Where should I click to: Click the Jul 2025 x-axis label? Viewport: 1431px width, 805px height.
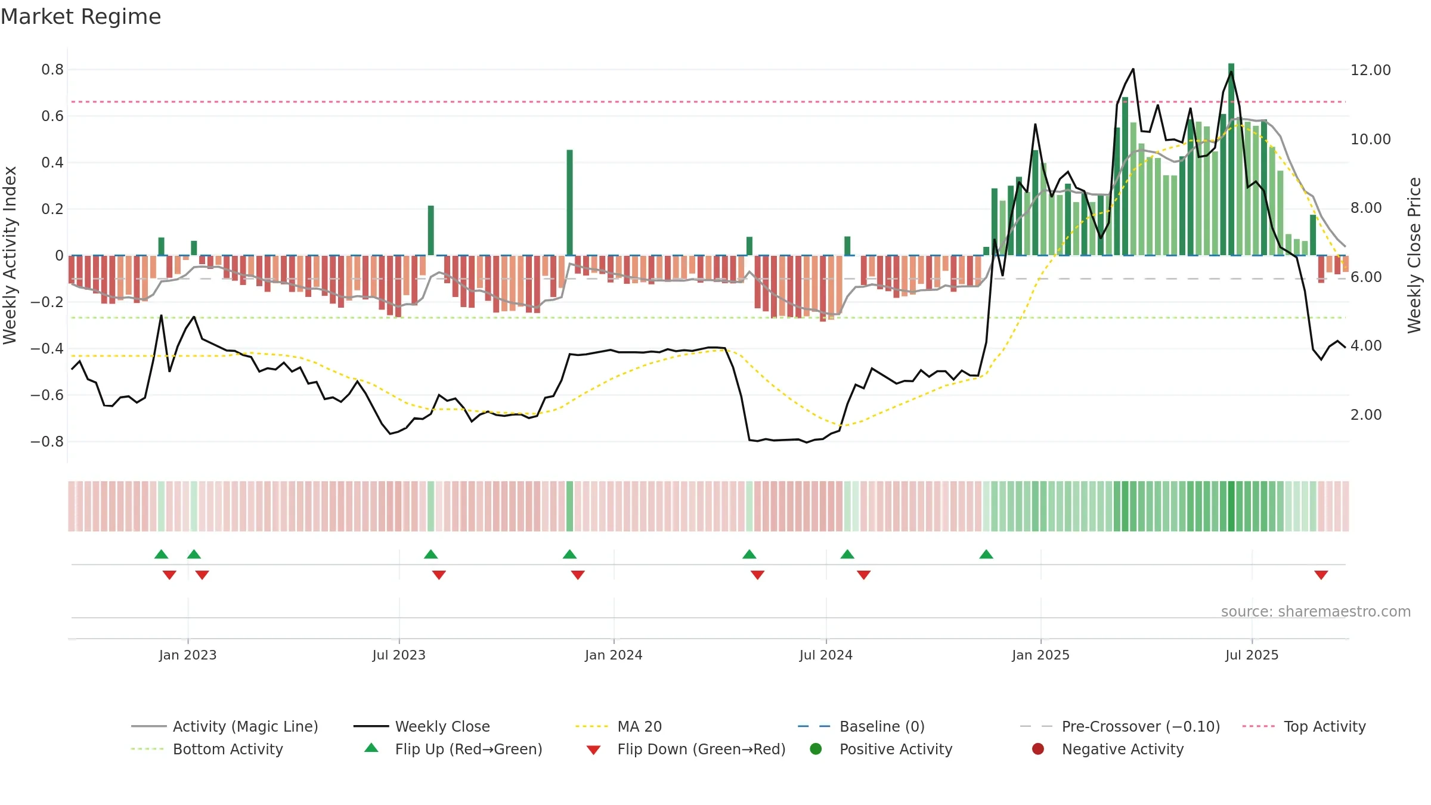click(1252, 655)
